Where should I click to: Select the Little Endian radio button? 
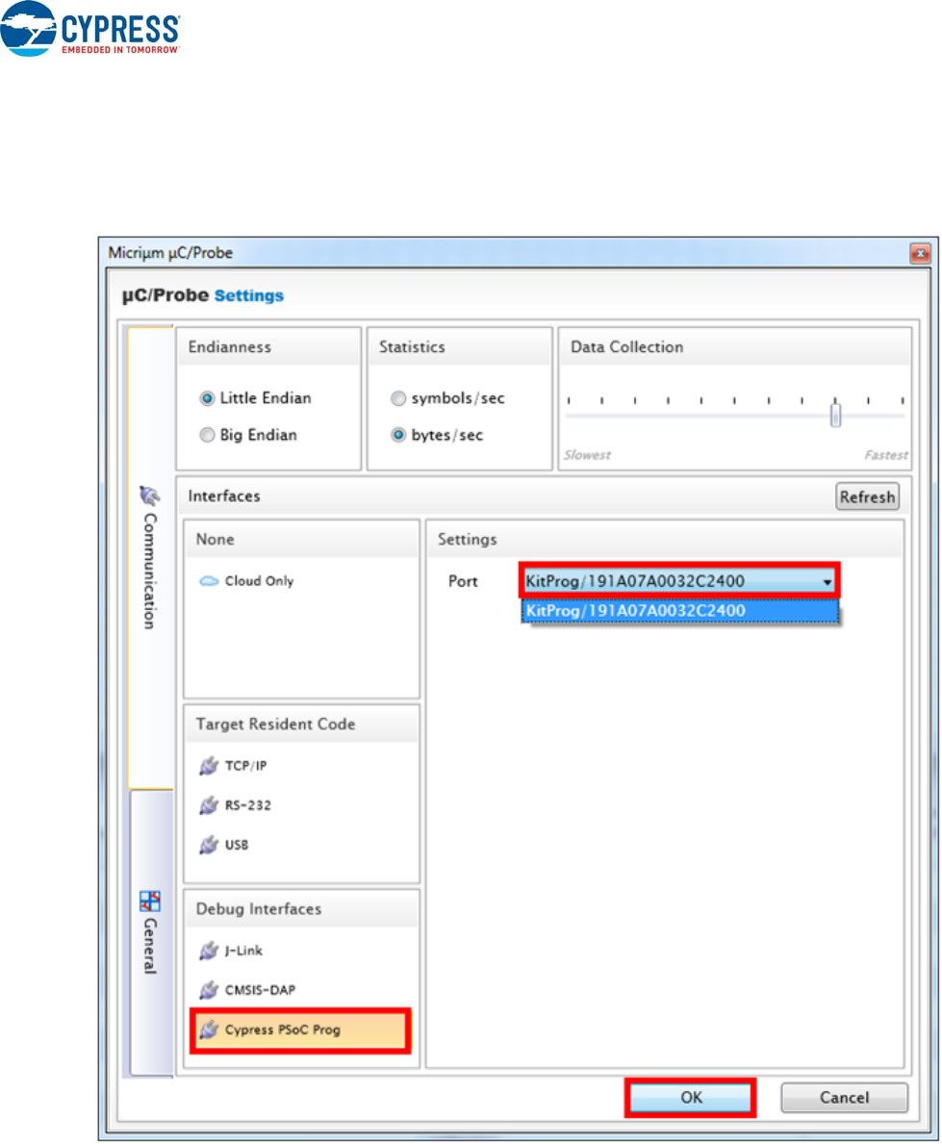tap(207, 398)
